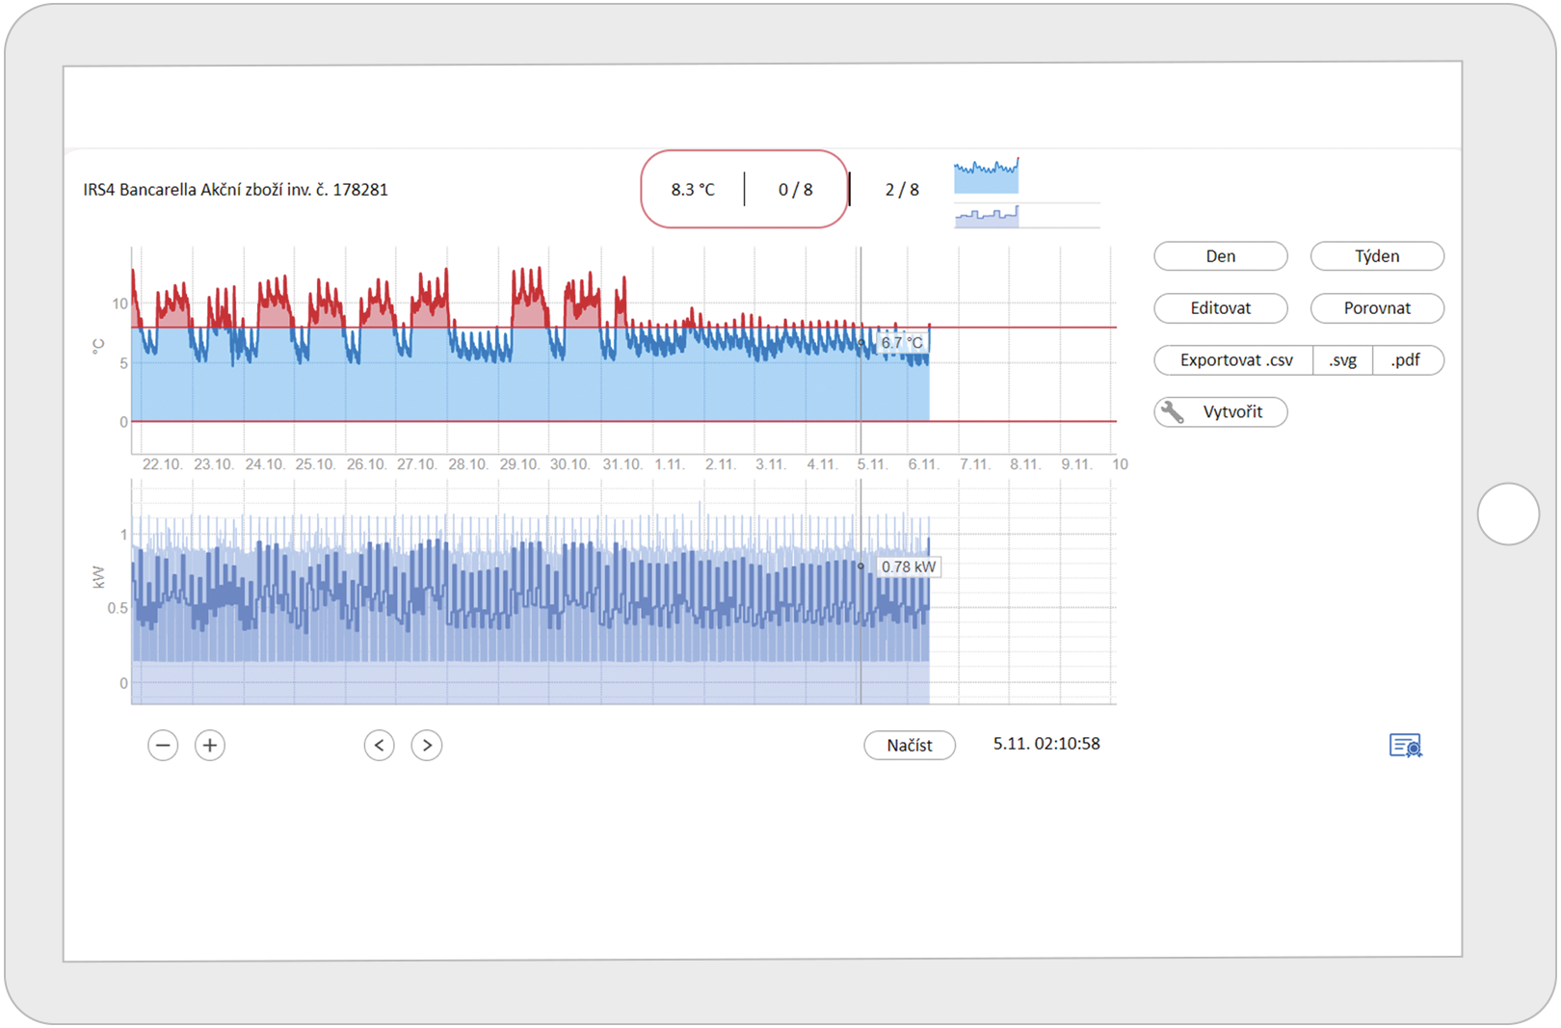
Task: Switch to Týden view
Action: pos(1377,256)
